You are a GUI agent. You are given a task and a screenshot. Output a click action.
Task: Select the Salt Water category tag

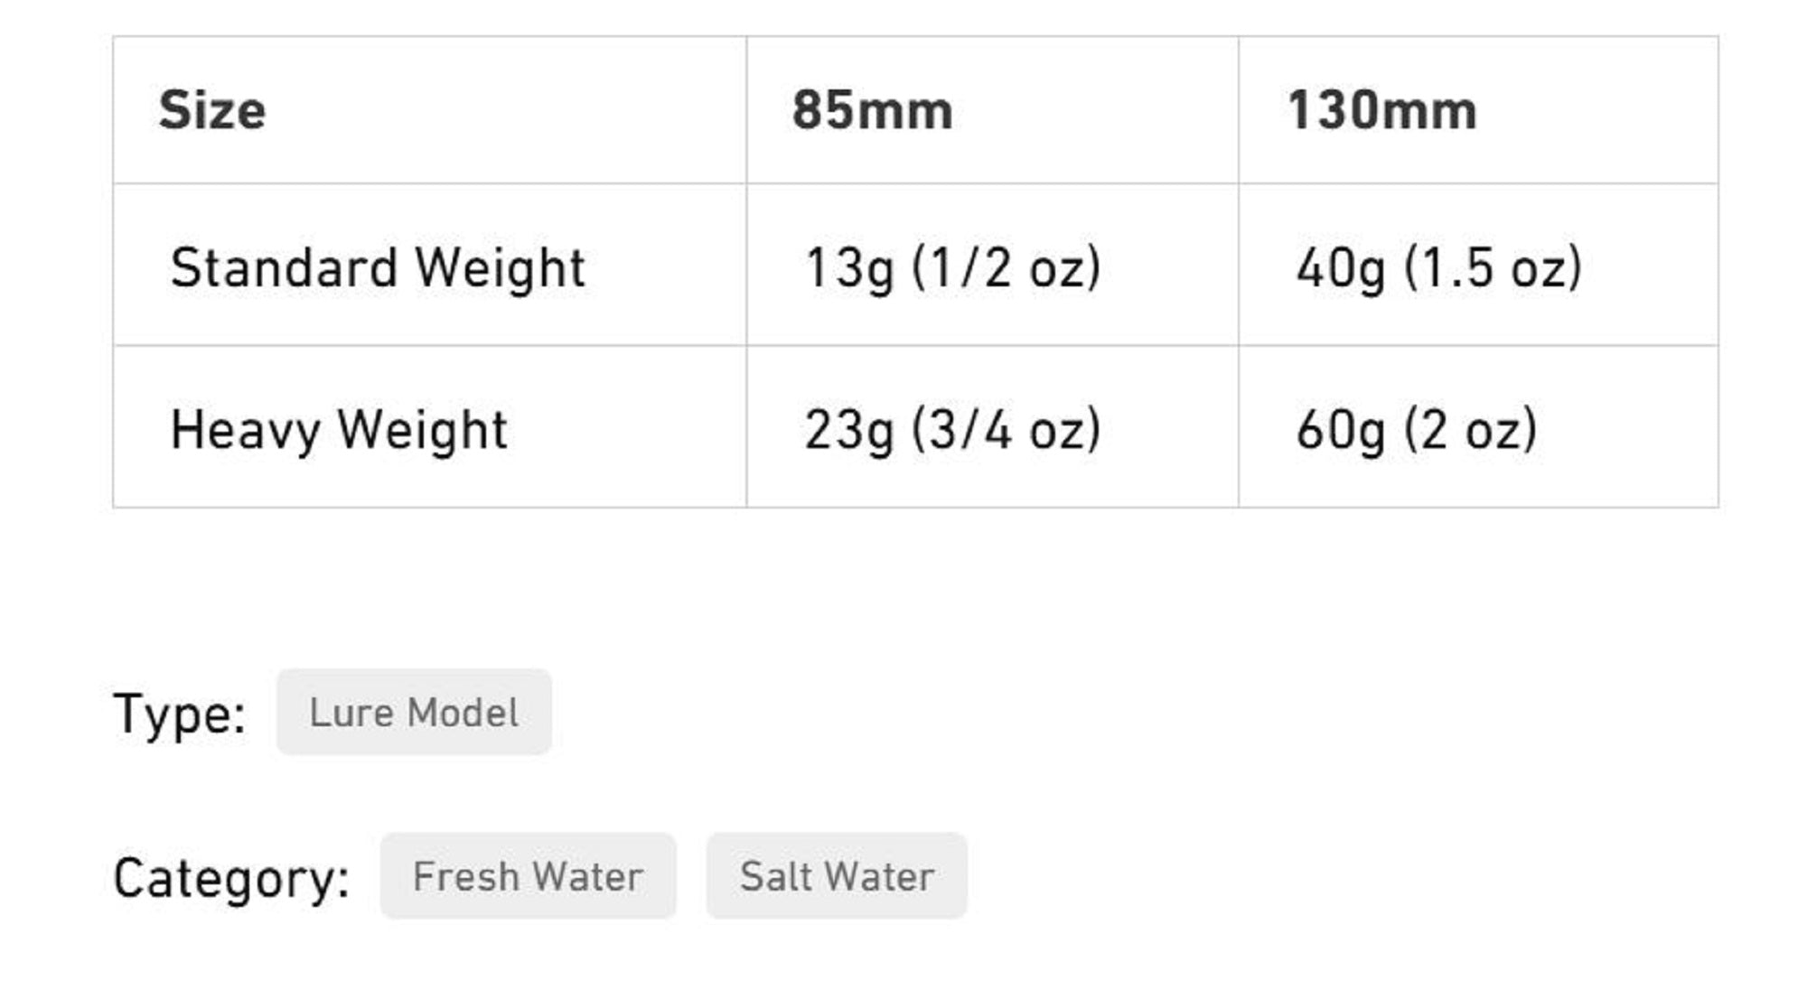click(x=837, y=876)
